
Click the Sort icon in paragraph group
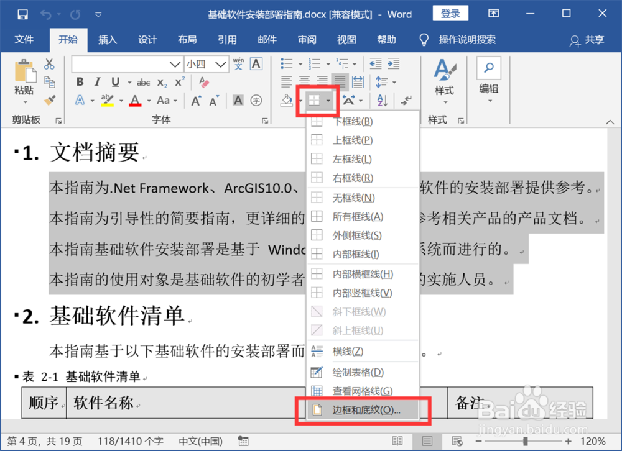[382, 101]
